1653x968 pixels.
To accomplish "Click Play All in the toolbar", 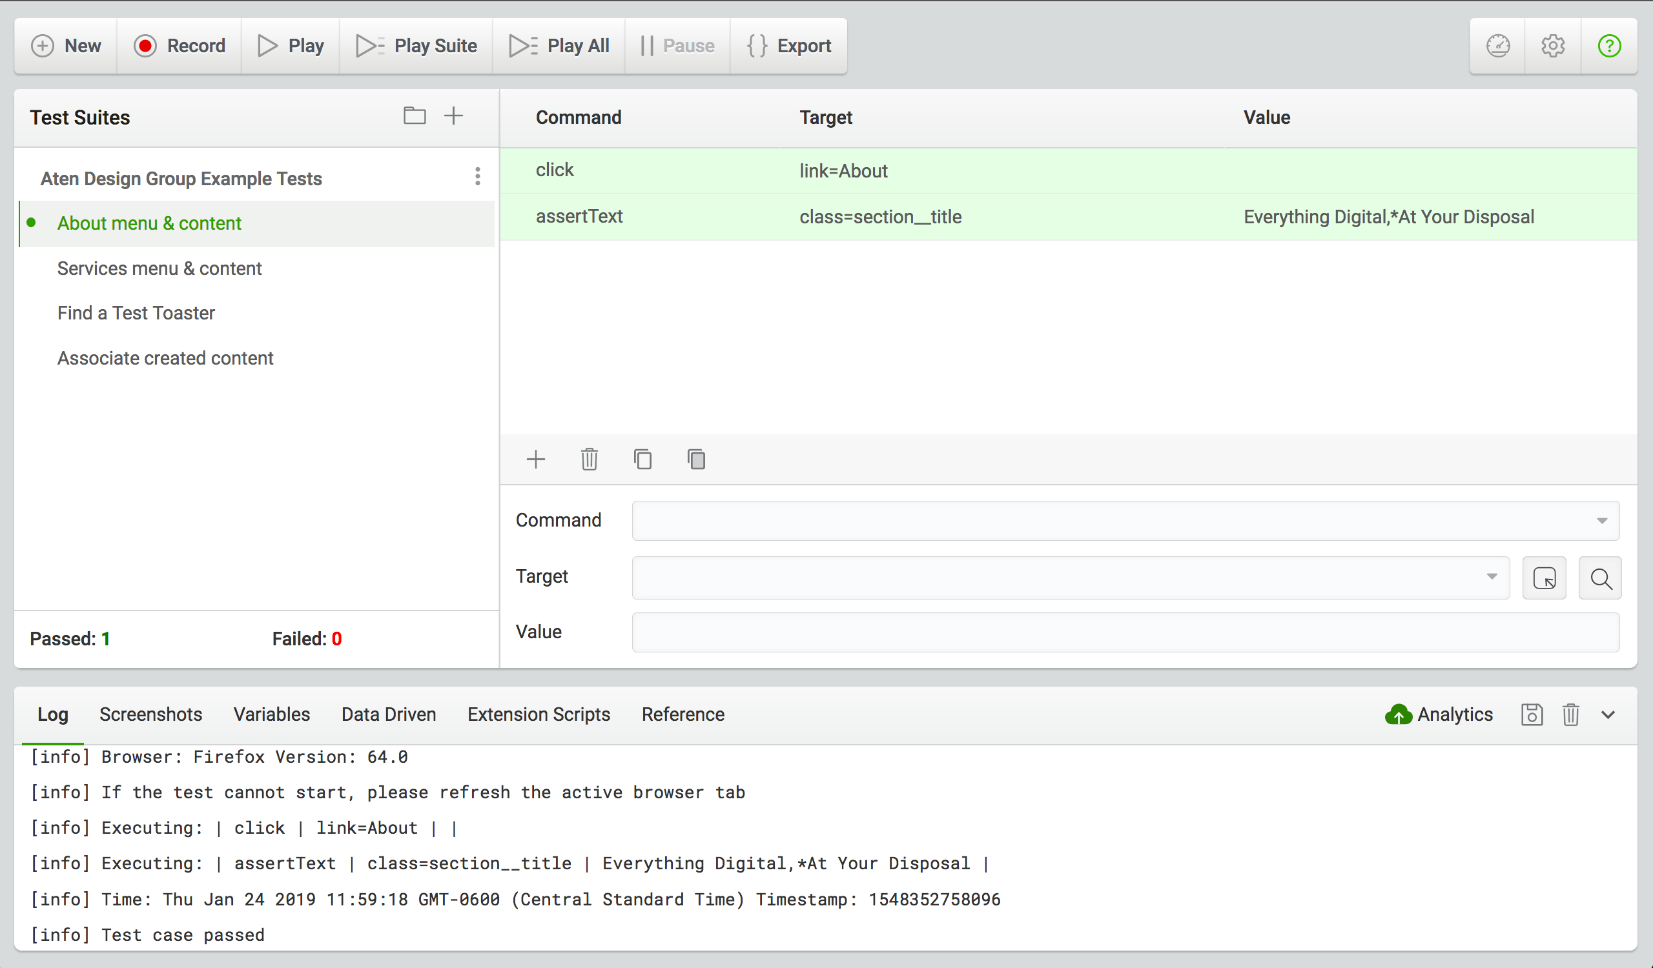I will 559,46.
